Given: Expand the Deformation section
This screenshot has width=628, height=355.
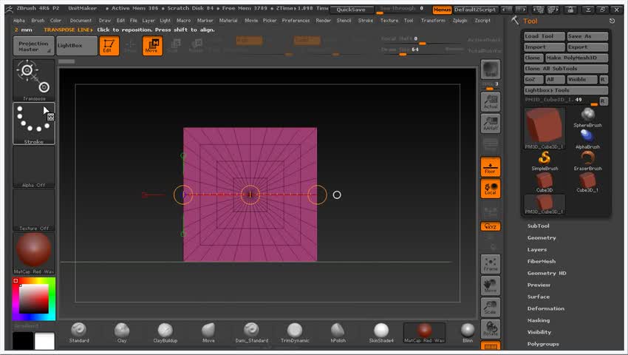Looking at the screenshot, I should click(x=545, y=308).
